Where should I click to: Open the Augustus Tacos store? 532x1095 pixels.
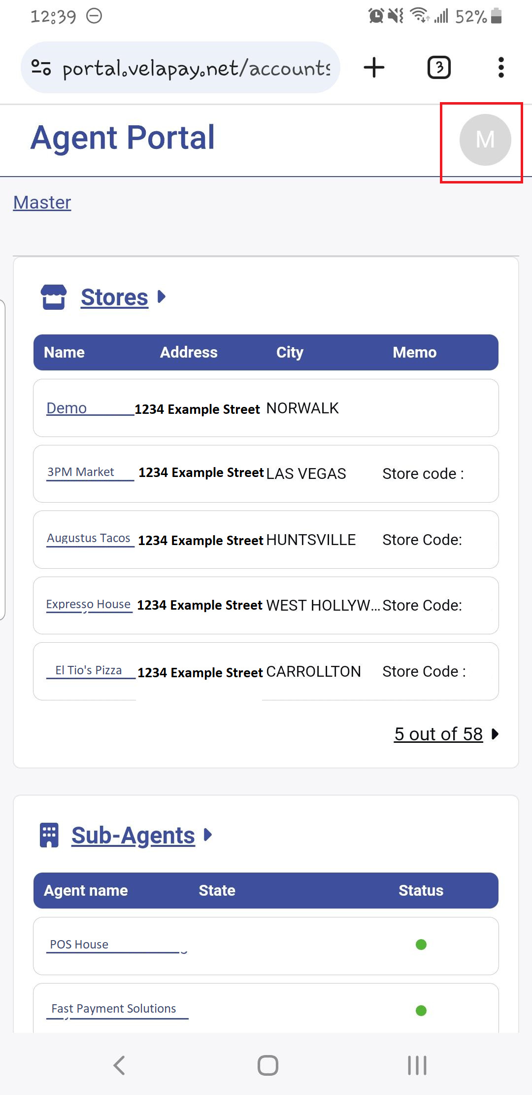click(x=89, y=538)
